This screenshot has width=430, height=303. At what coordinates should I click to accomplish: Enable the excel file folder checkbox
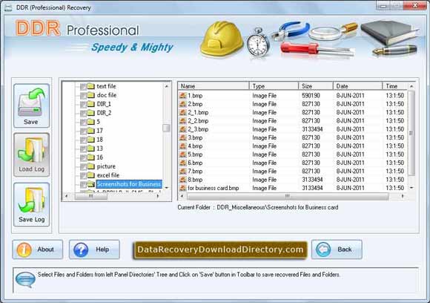[x=83, y=176]
